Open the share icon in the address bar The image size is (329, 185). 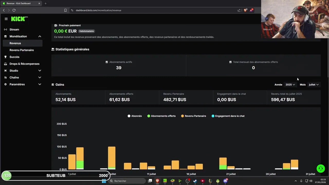point(239,10)
